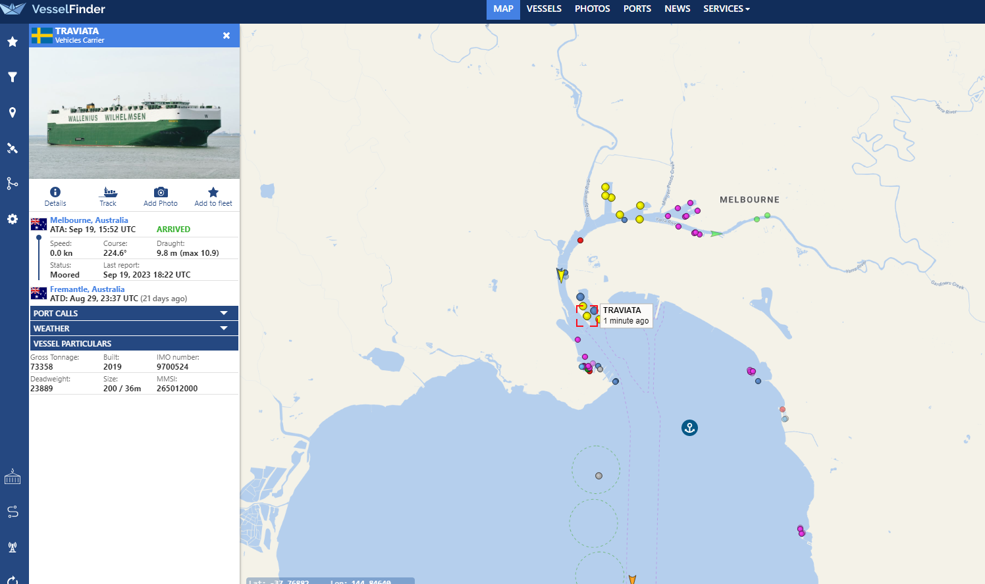
Task: Click the TRAVIATA map tooltip label
Action: [x=626, y=315]
